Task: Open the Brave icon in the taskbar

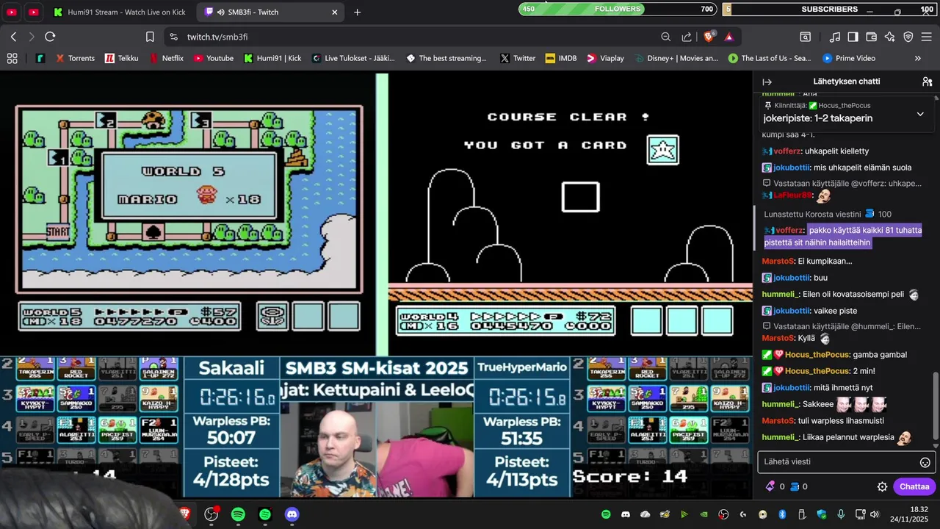Action: 185,514
